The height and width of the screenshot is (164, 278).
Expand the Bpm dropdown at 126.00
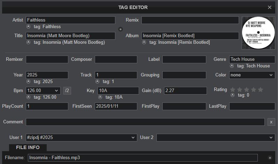(x=57, y=91)
